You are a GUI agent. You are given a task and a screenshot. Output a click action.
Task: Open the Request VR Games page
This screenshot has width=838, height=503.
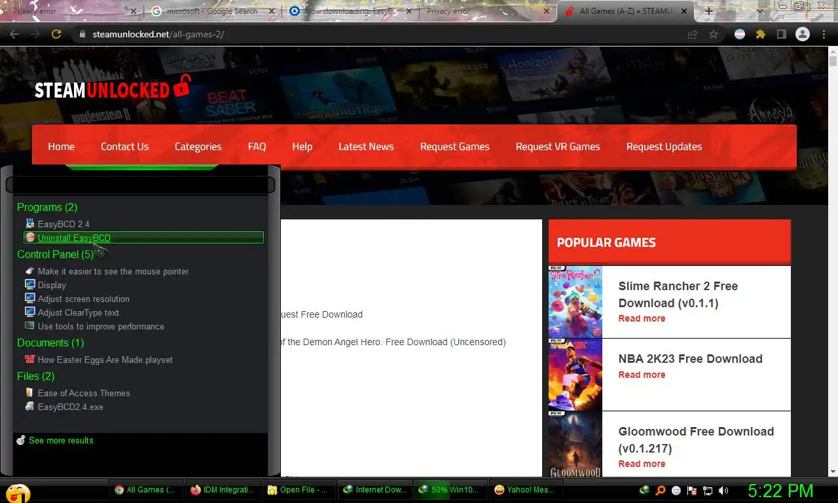558,147
